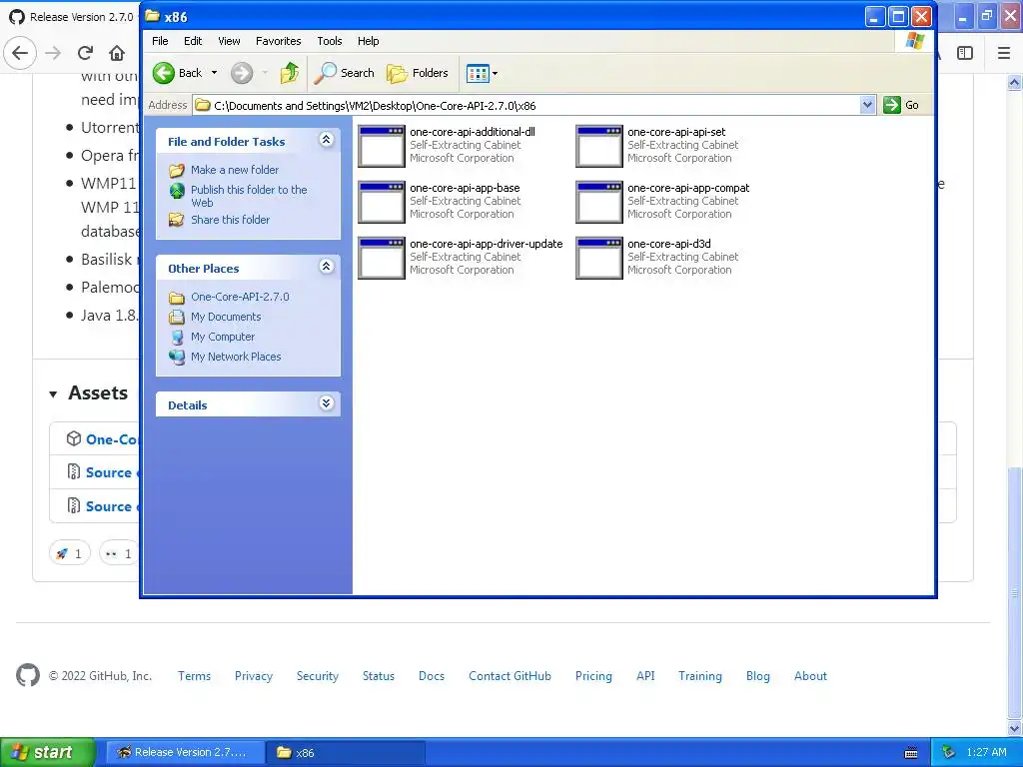This screenshot has height=767, width=1023.
Task: Click the GitHub logo in footer
Action: pyautogui.click(x=28, y=676)
